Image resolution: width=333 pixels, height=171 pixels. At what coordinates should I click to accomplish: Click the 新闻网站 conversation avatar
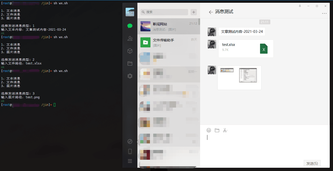click(x=145, y=26)
